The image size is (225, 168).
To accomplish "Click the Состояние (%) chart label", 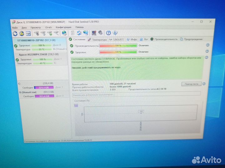I will coord(82,101).
